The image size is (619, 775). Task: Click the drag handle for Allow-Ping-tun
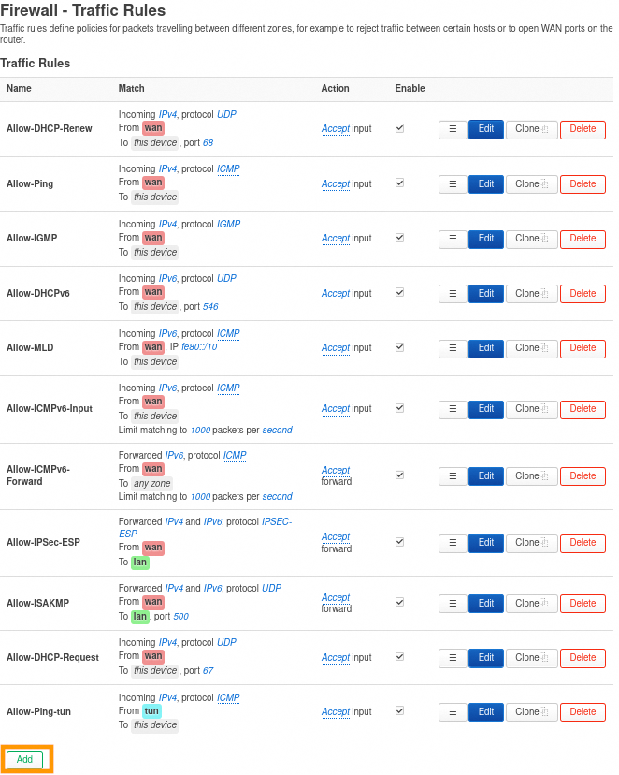tap(453, 712)
